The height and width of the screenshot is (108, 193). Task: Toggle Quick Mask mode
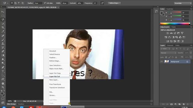(3, 99)
